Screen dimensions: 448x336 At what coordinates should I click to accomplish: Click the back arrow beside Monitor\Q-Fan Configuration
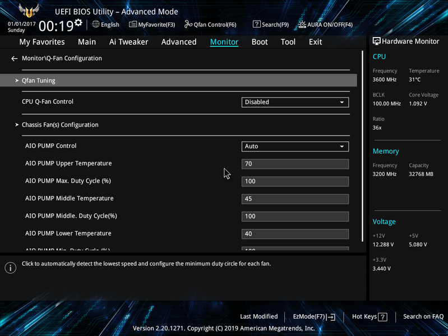pyautogui.click(x=14, y=58)
